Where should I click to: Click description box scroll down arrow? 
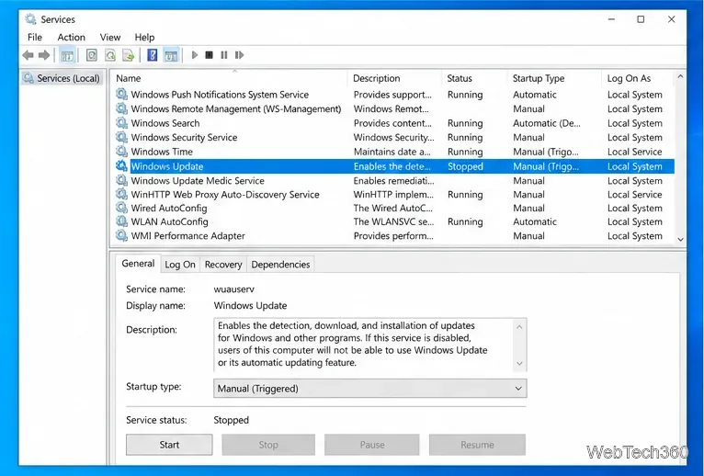(519, 363)
